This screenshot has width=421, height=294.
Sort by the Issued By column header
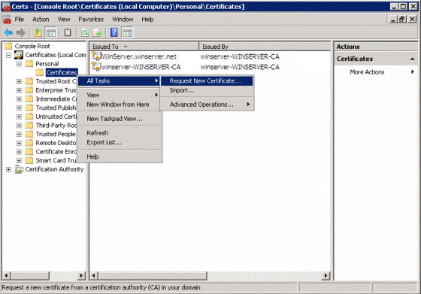[x=265, y=47]
